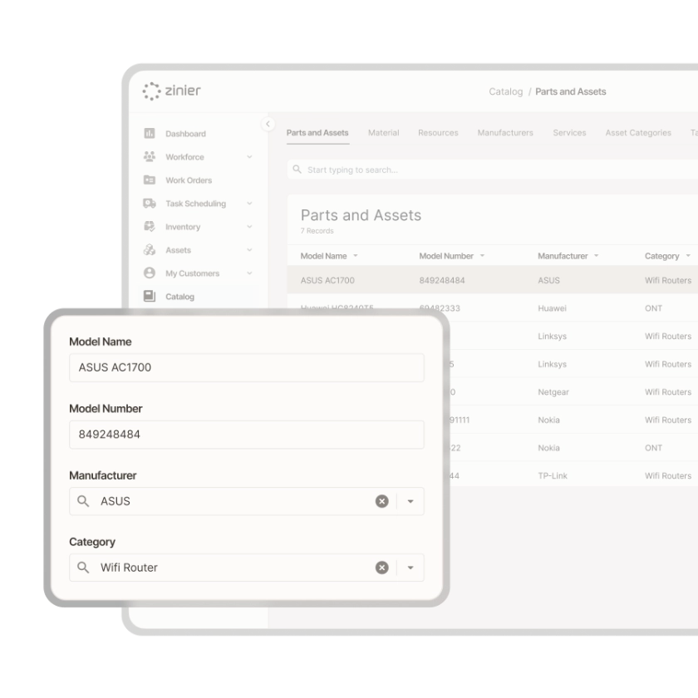Sort by Category column arrow
The image size is (698, 698).
tap(688, 256)
